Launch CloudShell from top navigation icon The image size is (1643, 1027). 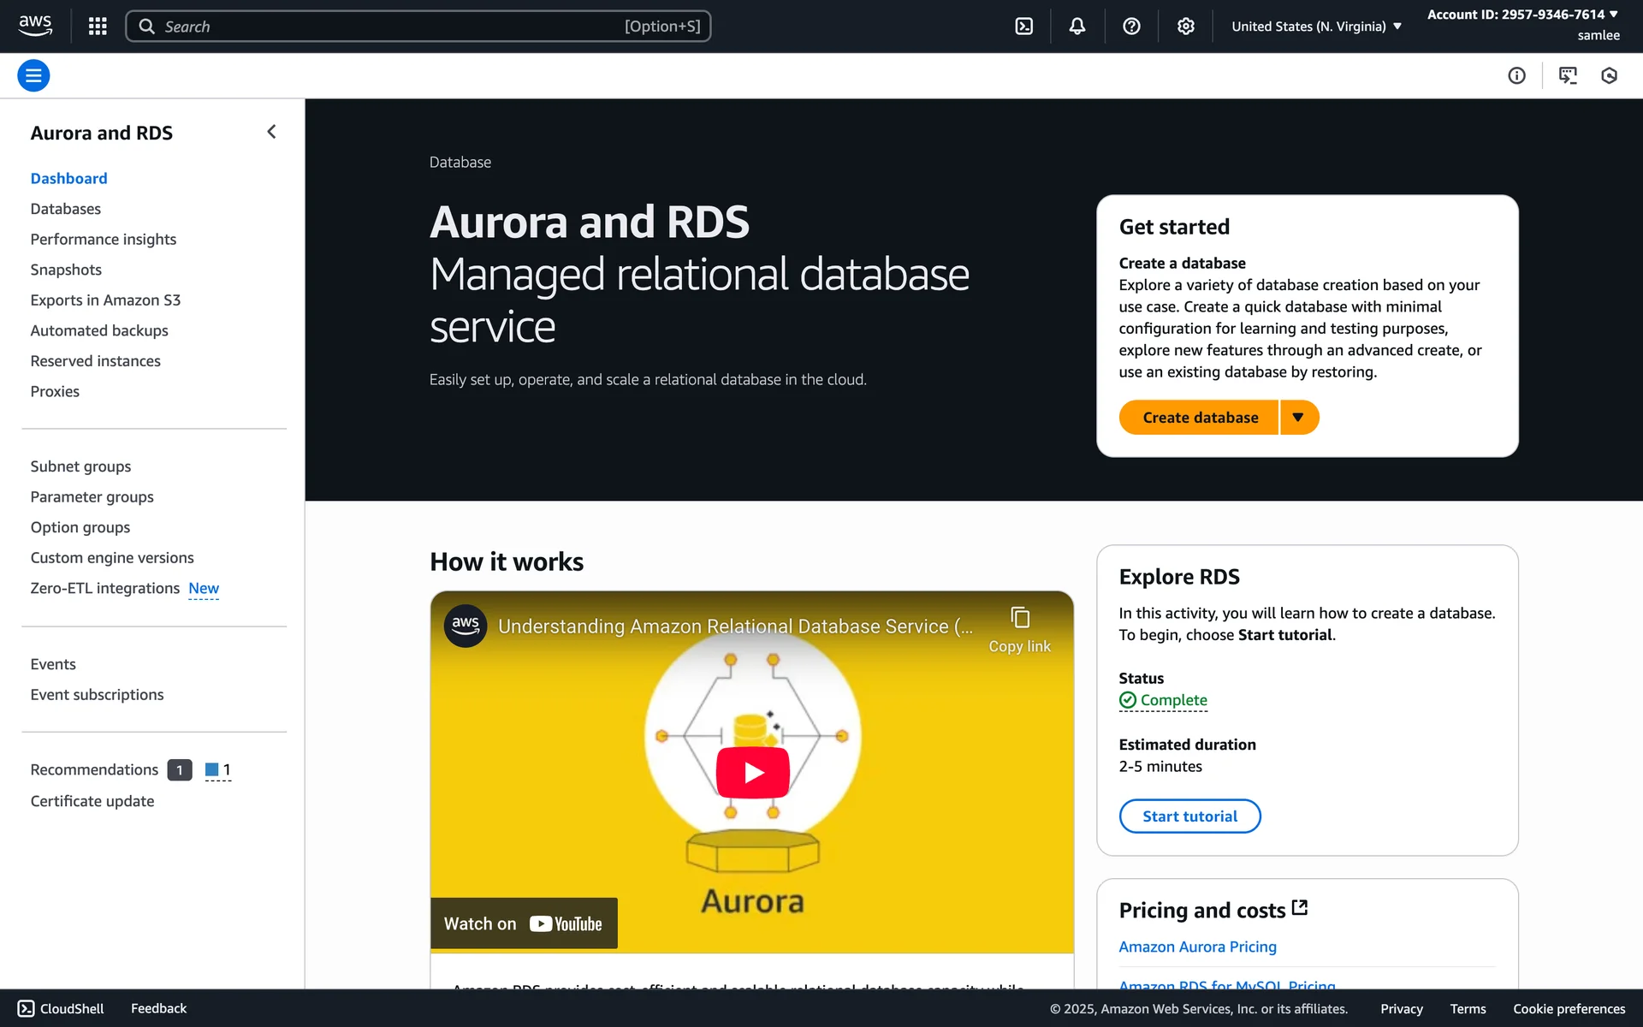[x=1023, y=27]
